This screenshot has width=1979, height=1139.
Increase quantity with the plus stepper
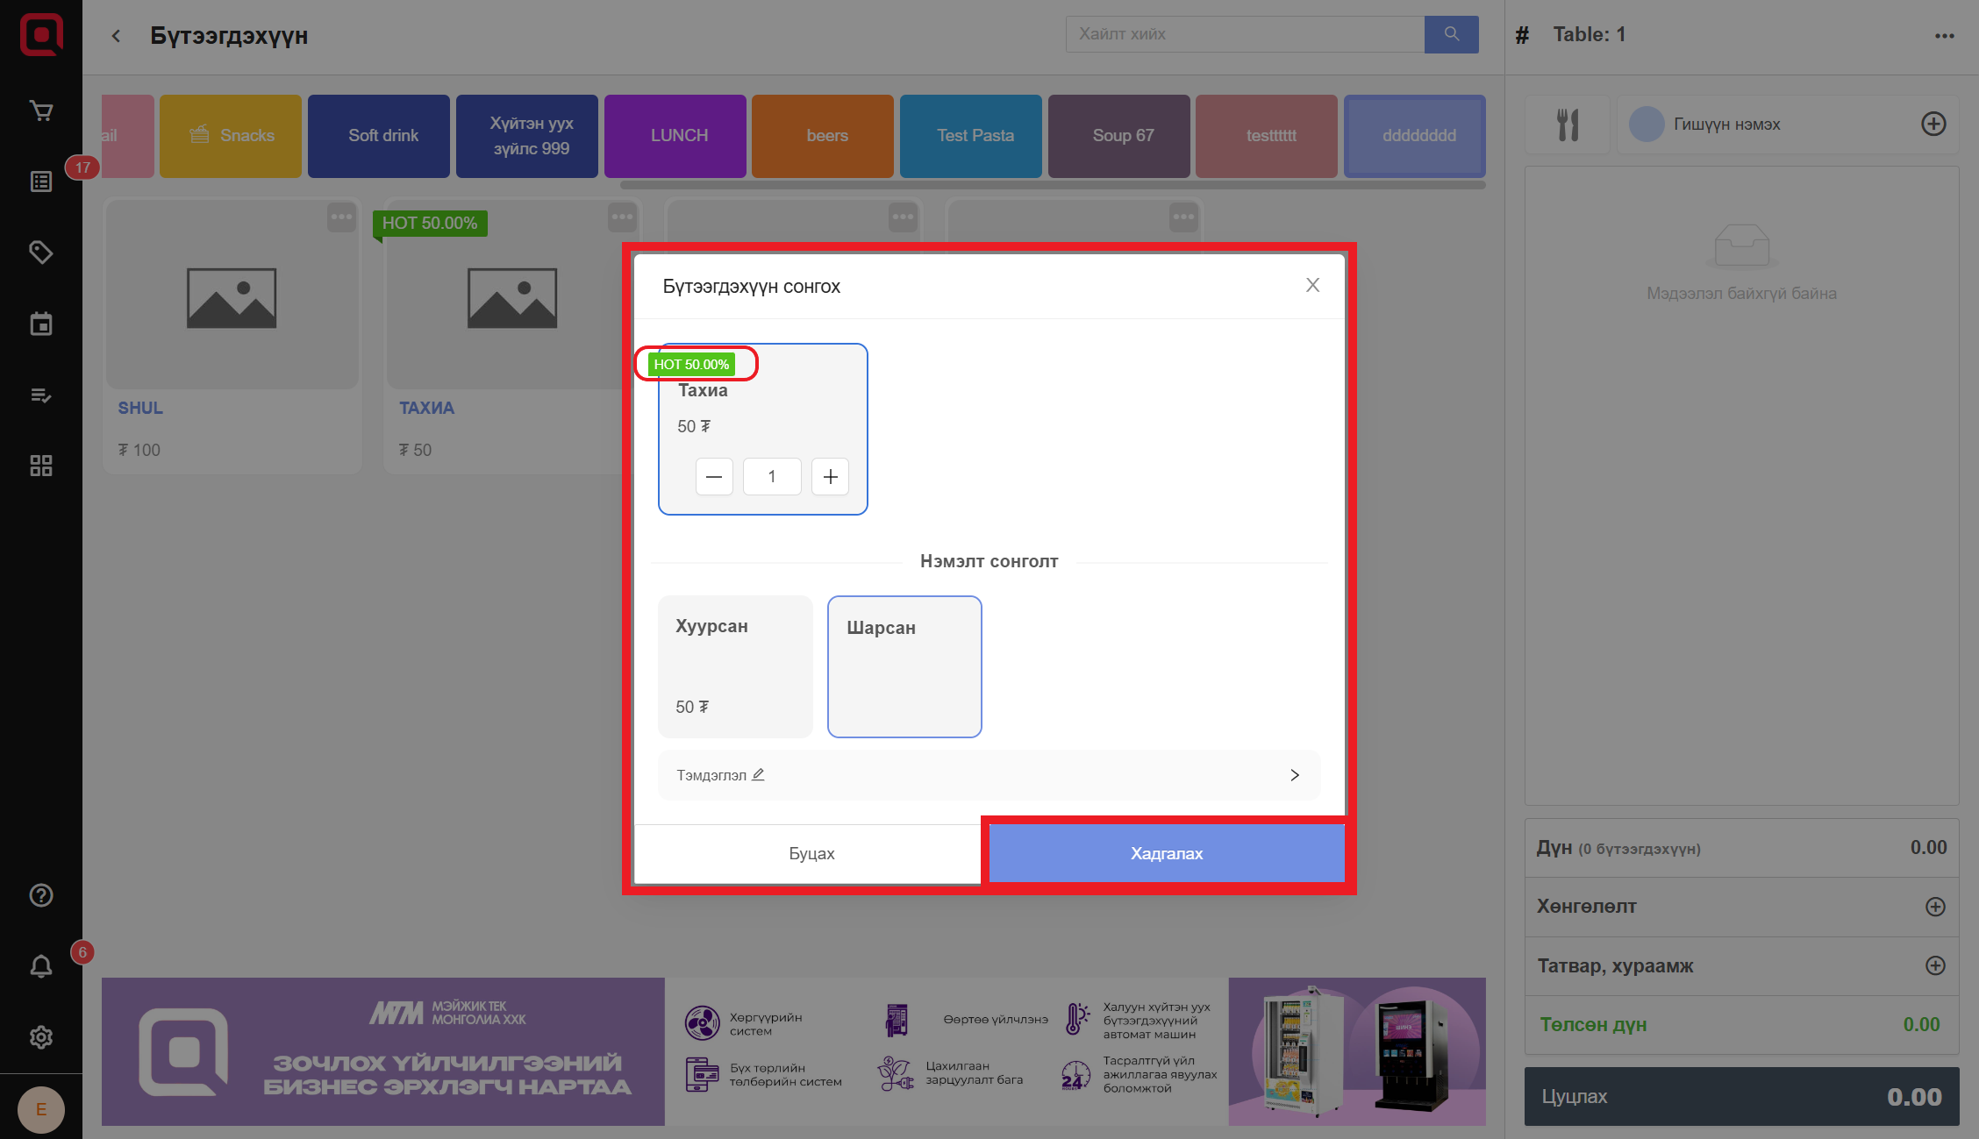pos(830,477)
